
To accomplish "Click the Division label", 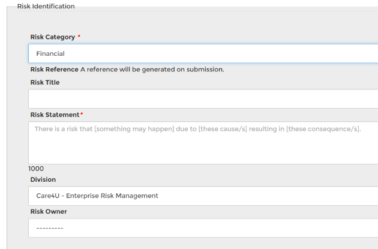I will click(43, 179).
